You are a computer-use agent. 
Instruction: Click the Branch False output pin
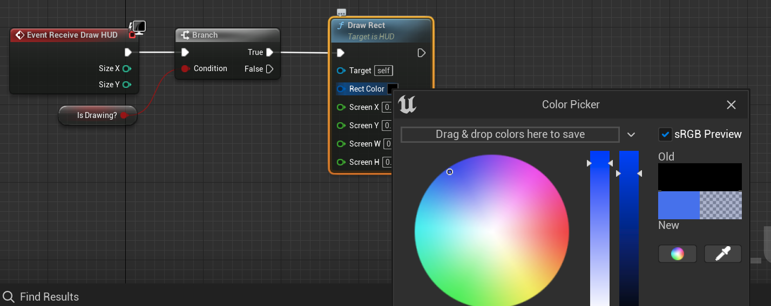269,69
